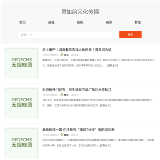Click the 灵如韵文化传播 site title

[x=80, y=12]
